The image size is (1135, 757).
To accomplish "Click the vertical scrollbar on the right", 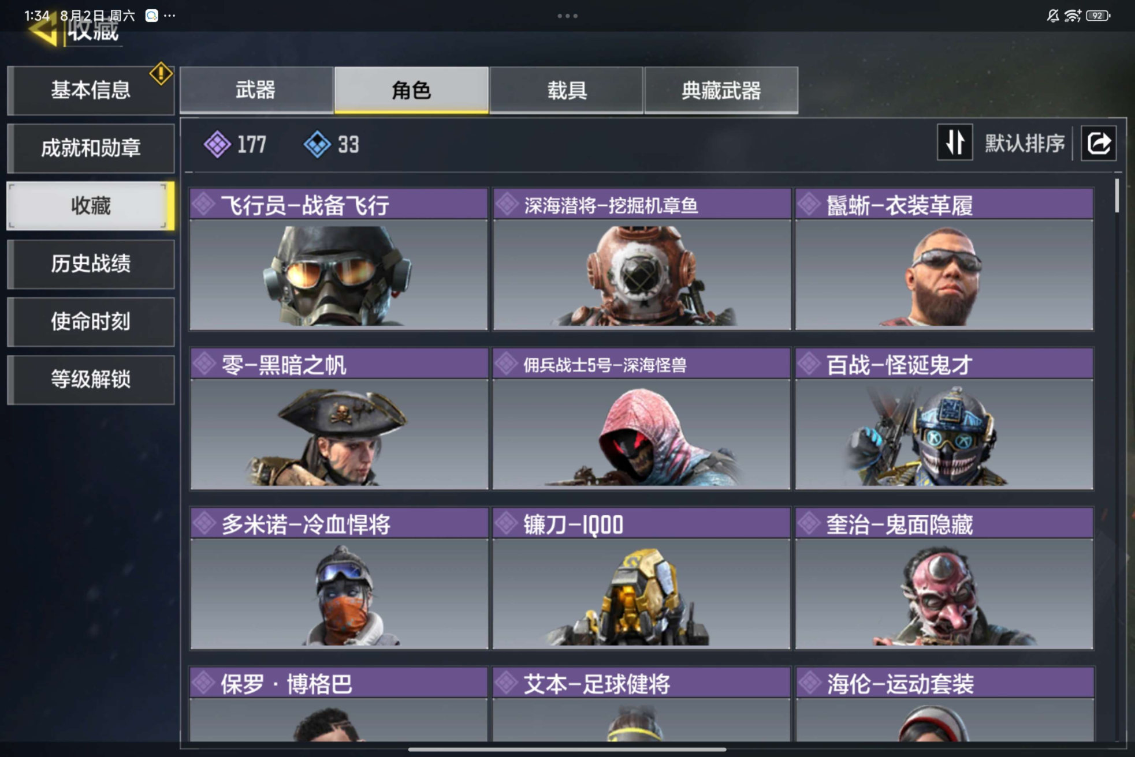I will pyautogui.click(x=1117, y=196).
